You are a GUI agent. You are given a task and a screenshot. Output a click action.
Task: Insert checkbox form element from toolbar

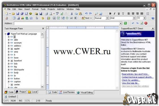pos(58,18)
